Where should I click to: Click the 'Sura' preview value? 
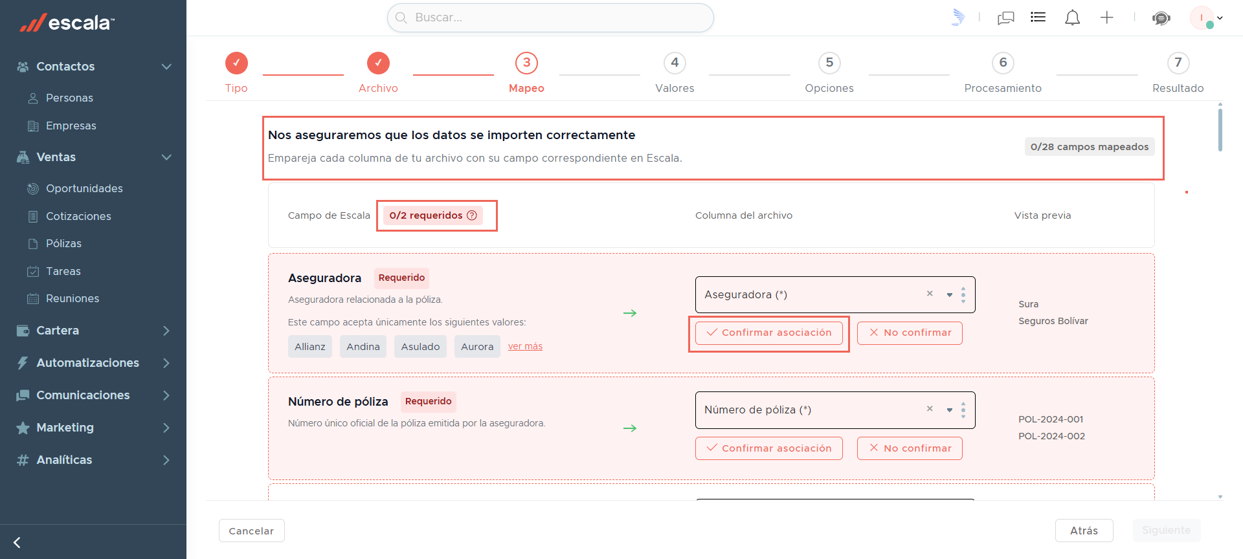(x=1028, y=304)
